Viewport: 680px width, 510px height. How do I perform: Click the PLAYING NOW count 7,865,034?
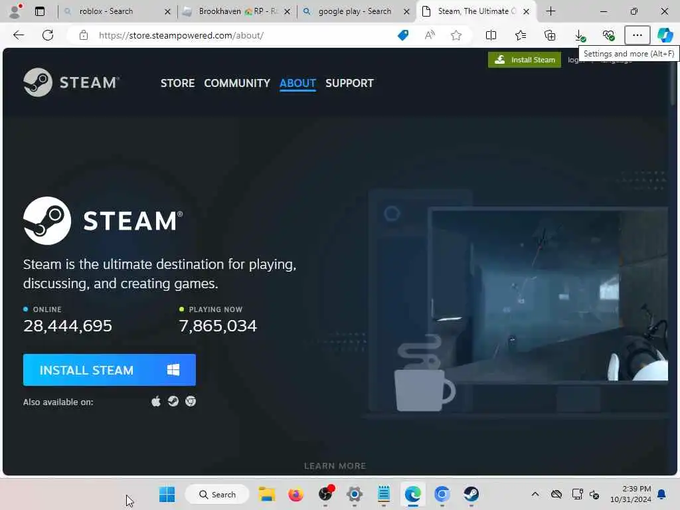coord(218,325)
